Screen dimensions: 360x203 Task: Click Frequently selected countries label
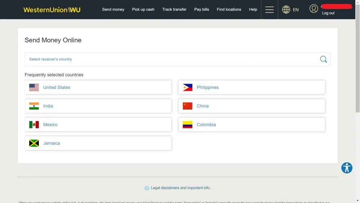tap(54, 75)
